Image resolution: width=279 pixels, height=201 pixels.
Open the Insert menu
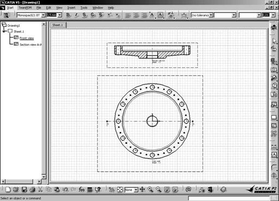[71, 8]
